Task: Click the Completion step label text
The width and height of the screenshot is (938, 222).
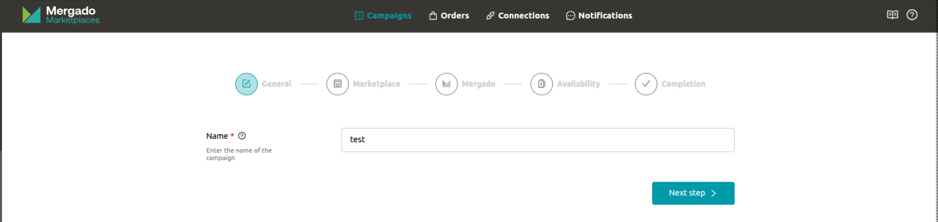Action: click(x=683, y=84)
